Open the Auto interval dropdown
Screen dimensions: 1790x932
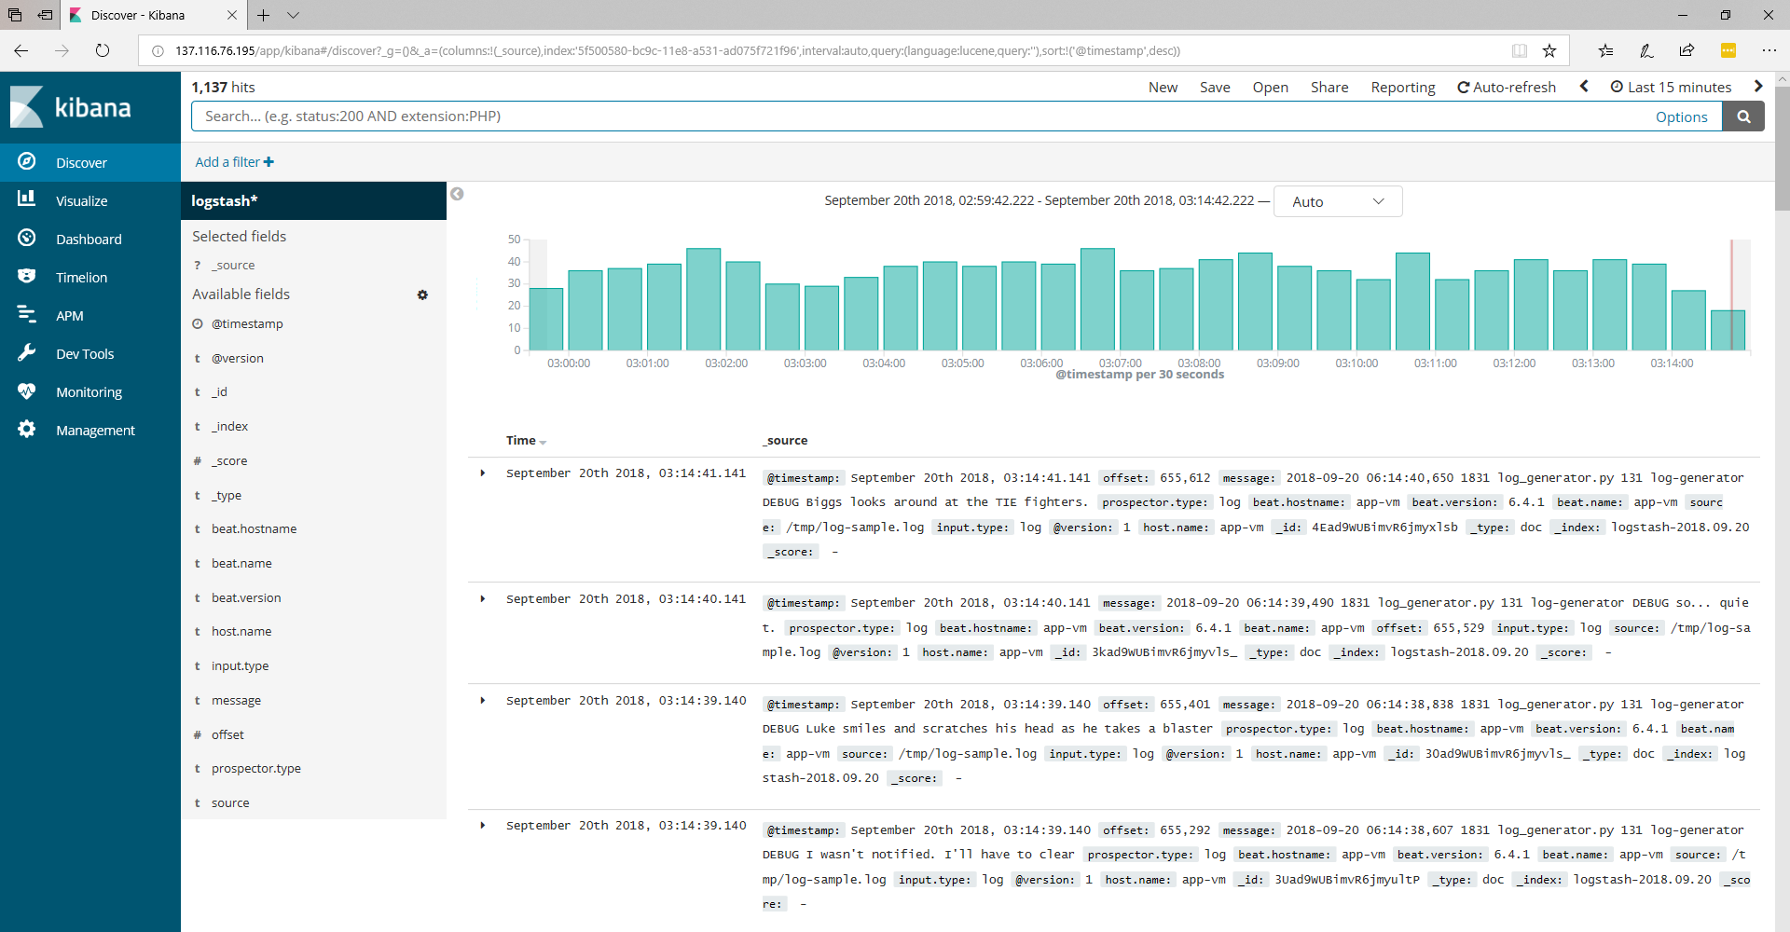[1338, 201]
